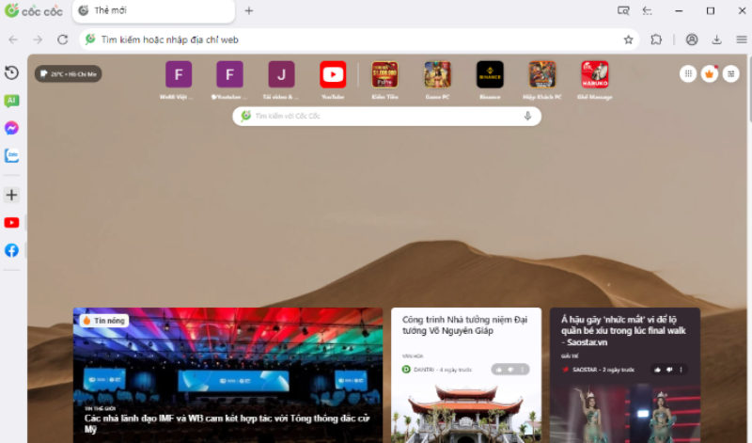Click the AI chat sidebar icon

(x=11, y=101)
